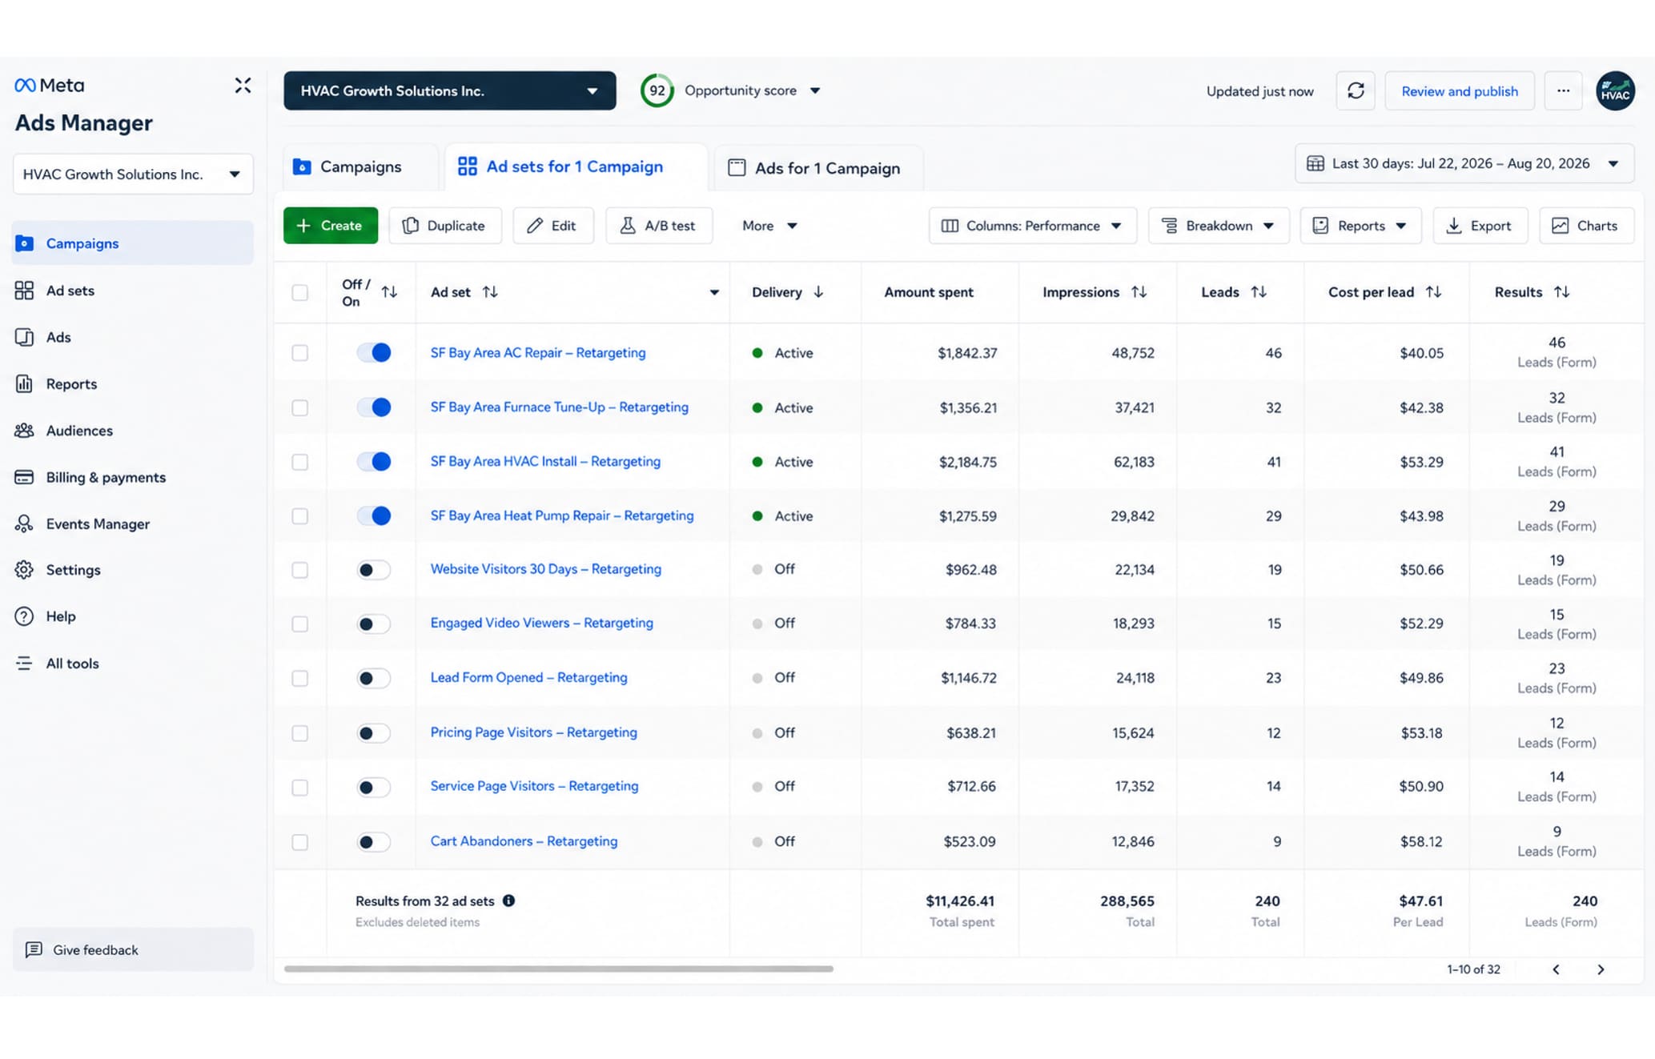Screen dimensions: 1655x1059
Task: Sort by Delivery column arrow
Action: coord(818,292)
